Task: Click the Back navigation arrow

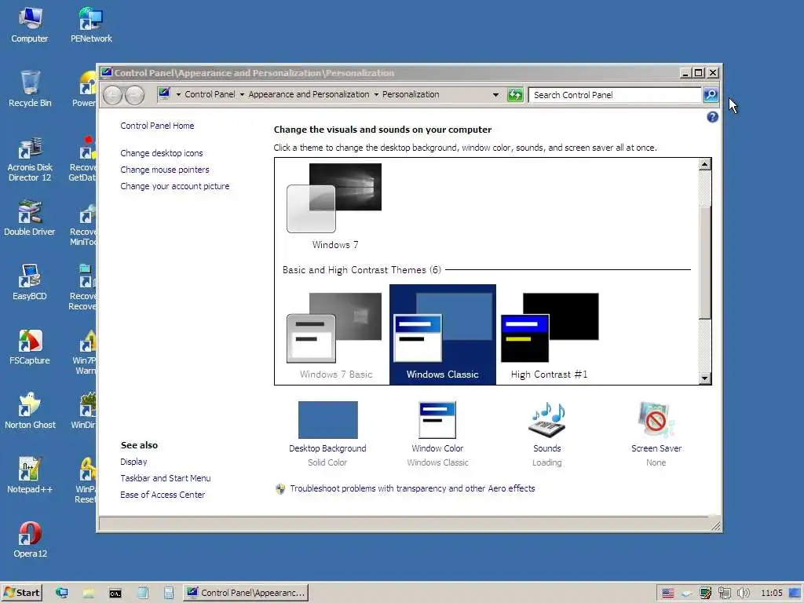Action: 113,95
